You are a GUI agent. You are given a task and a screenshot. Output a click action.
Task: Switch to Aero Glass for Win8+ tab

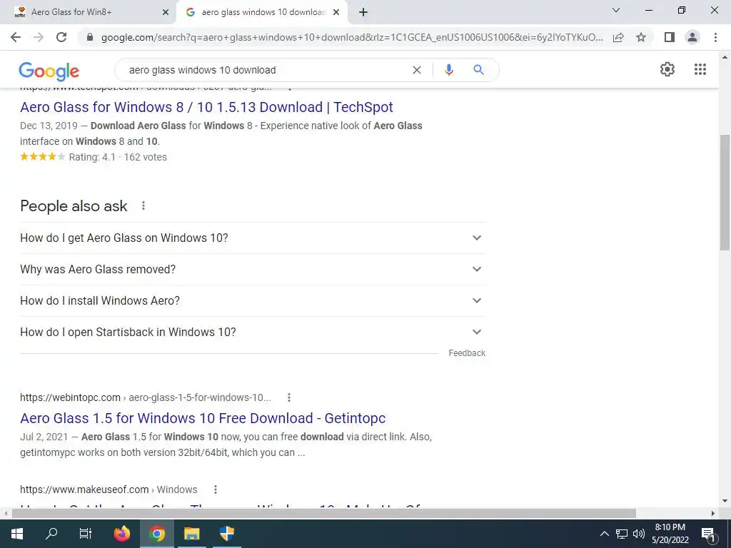[x=89, y=12]
